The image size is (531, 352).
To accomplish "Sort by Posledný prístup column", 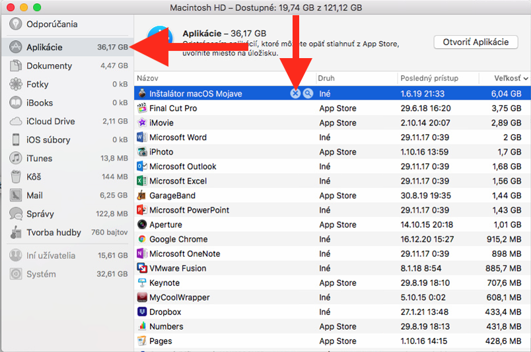I will [x=437, y=78].
